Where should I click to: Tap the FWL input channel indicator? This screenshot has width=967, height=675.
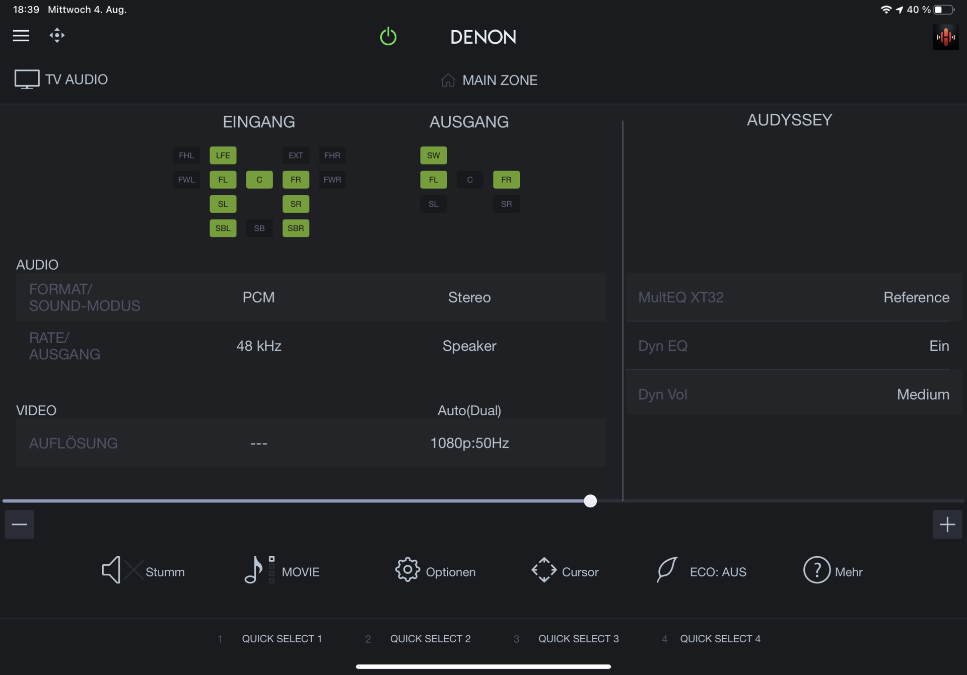pos(186,180)
